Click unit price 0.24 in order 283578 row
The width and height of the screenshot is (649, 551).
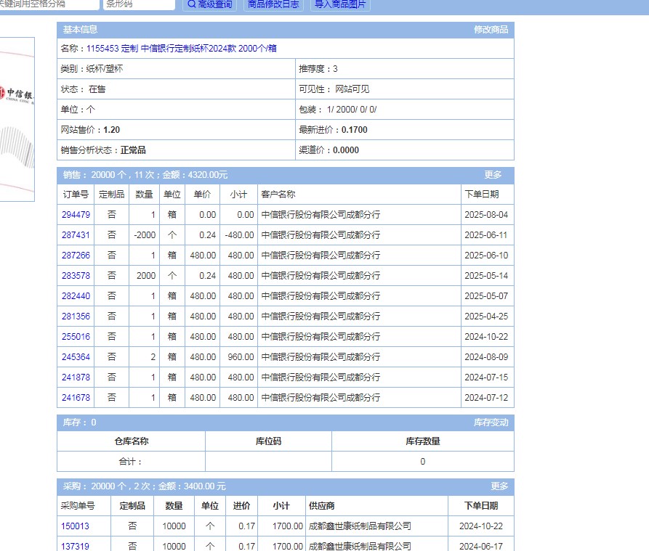click(207, 275)
